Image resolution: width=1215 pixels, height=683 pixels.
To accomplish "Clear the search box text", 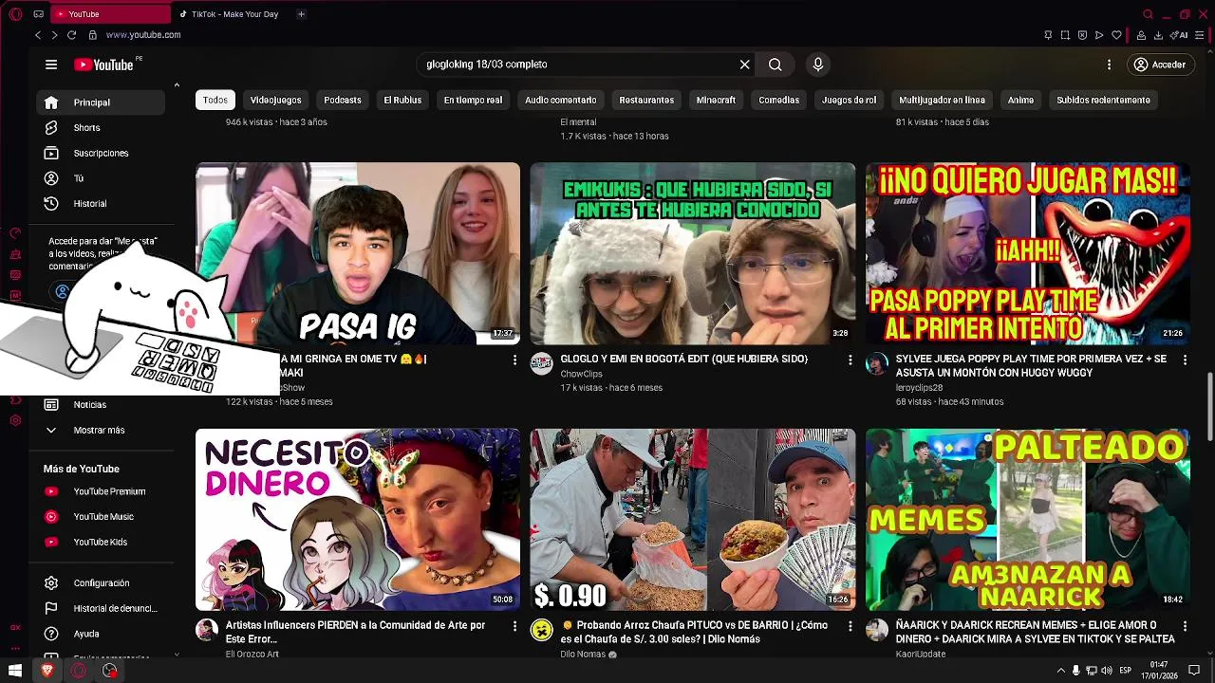I will [x=744, y=65].
